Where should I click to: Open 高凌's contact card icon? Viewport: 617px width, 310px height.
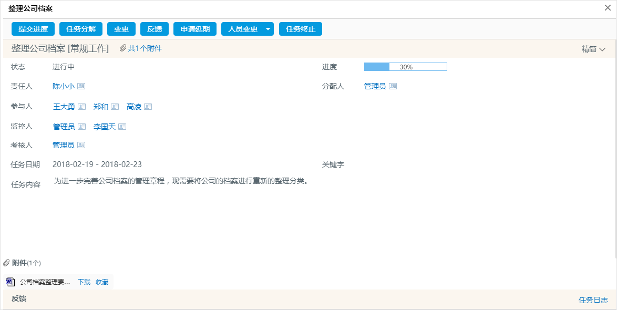coord(148,106)
